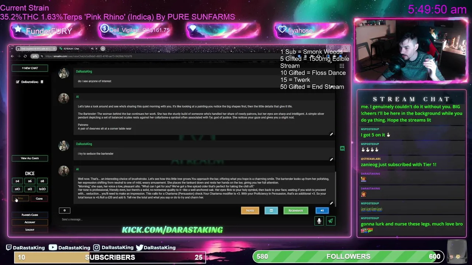Clear the dice selection
472x265 pixels.
pyautogui.click(x=39, y=199)
